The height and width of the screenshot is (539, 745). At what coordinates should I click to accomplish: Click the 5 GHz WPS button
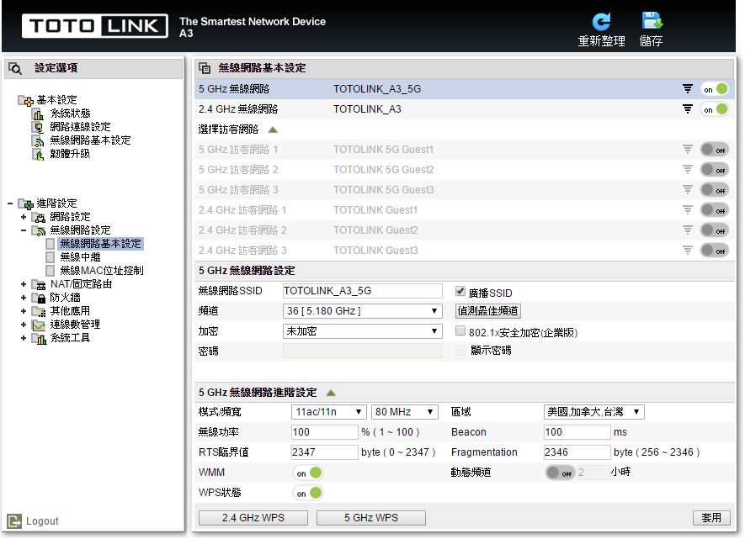[371, 518]
